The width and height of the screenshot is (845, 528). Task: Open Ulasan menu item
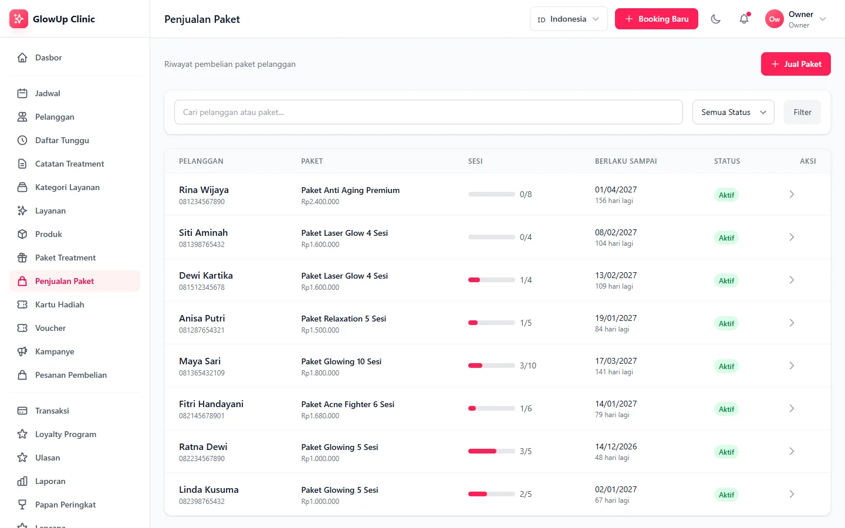[x=75, y=458]
